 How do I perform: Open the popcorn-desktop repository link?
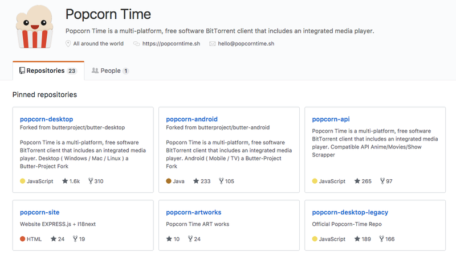click(47, 119)
